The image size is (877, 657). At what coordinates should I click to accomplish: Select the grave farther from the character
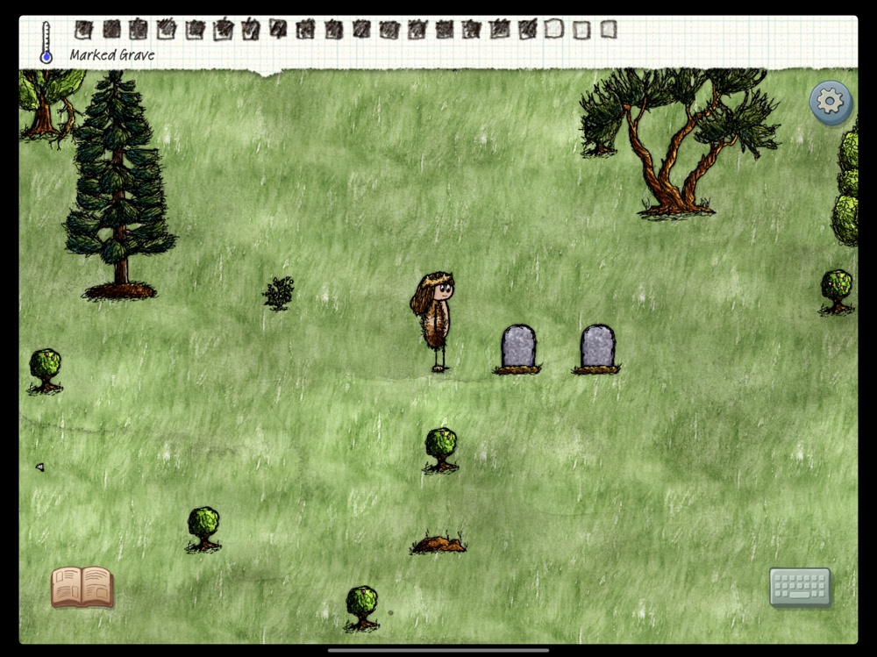click(596, 349)
